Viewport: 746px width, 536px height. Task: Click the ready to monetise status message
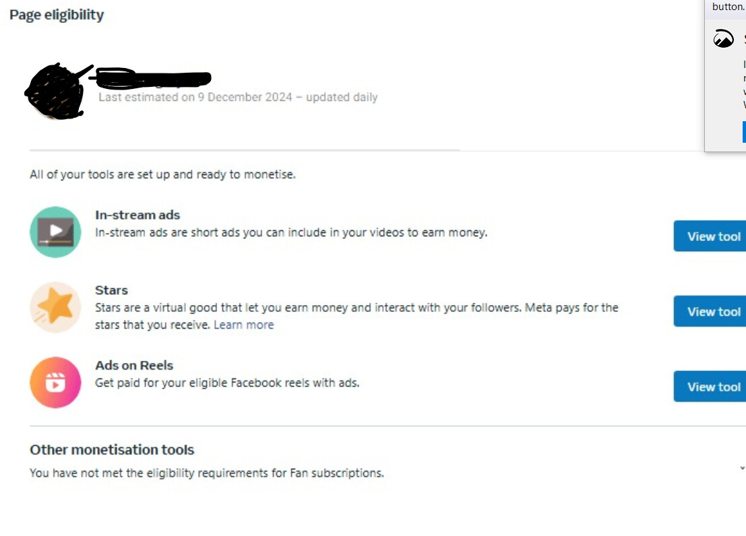[x=162, y=174]
